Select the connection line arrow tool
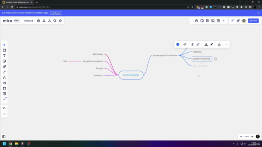 point(5,72)
